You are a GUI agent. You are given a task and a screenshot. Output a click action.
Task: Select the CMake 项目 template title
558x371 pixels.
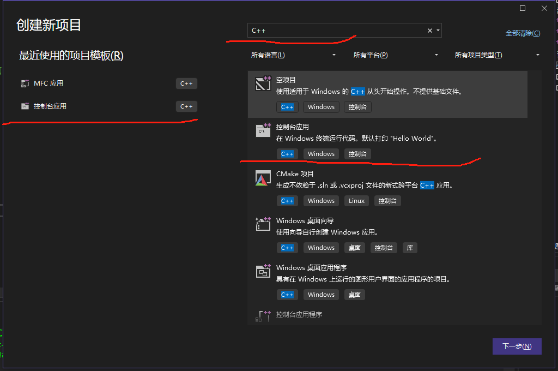(295, 174)
